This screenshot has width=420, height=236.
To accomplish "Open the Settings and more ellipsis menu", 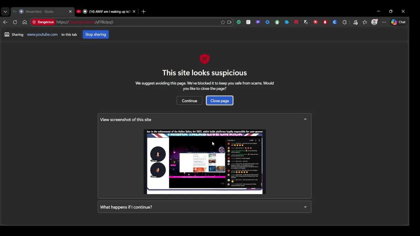I will (384, 22).
